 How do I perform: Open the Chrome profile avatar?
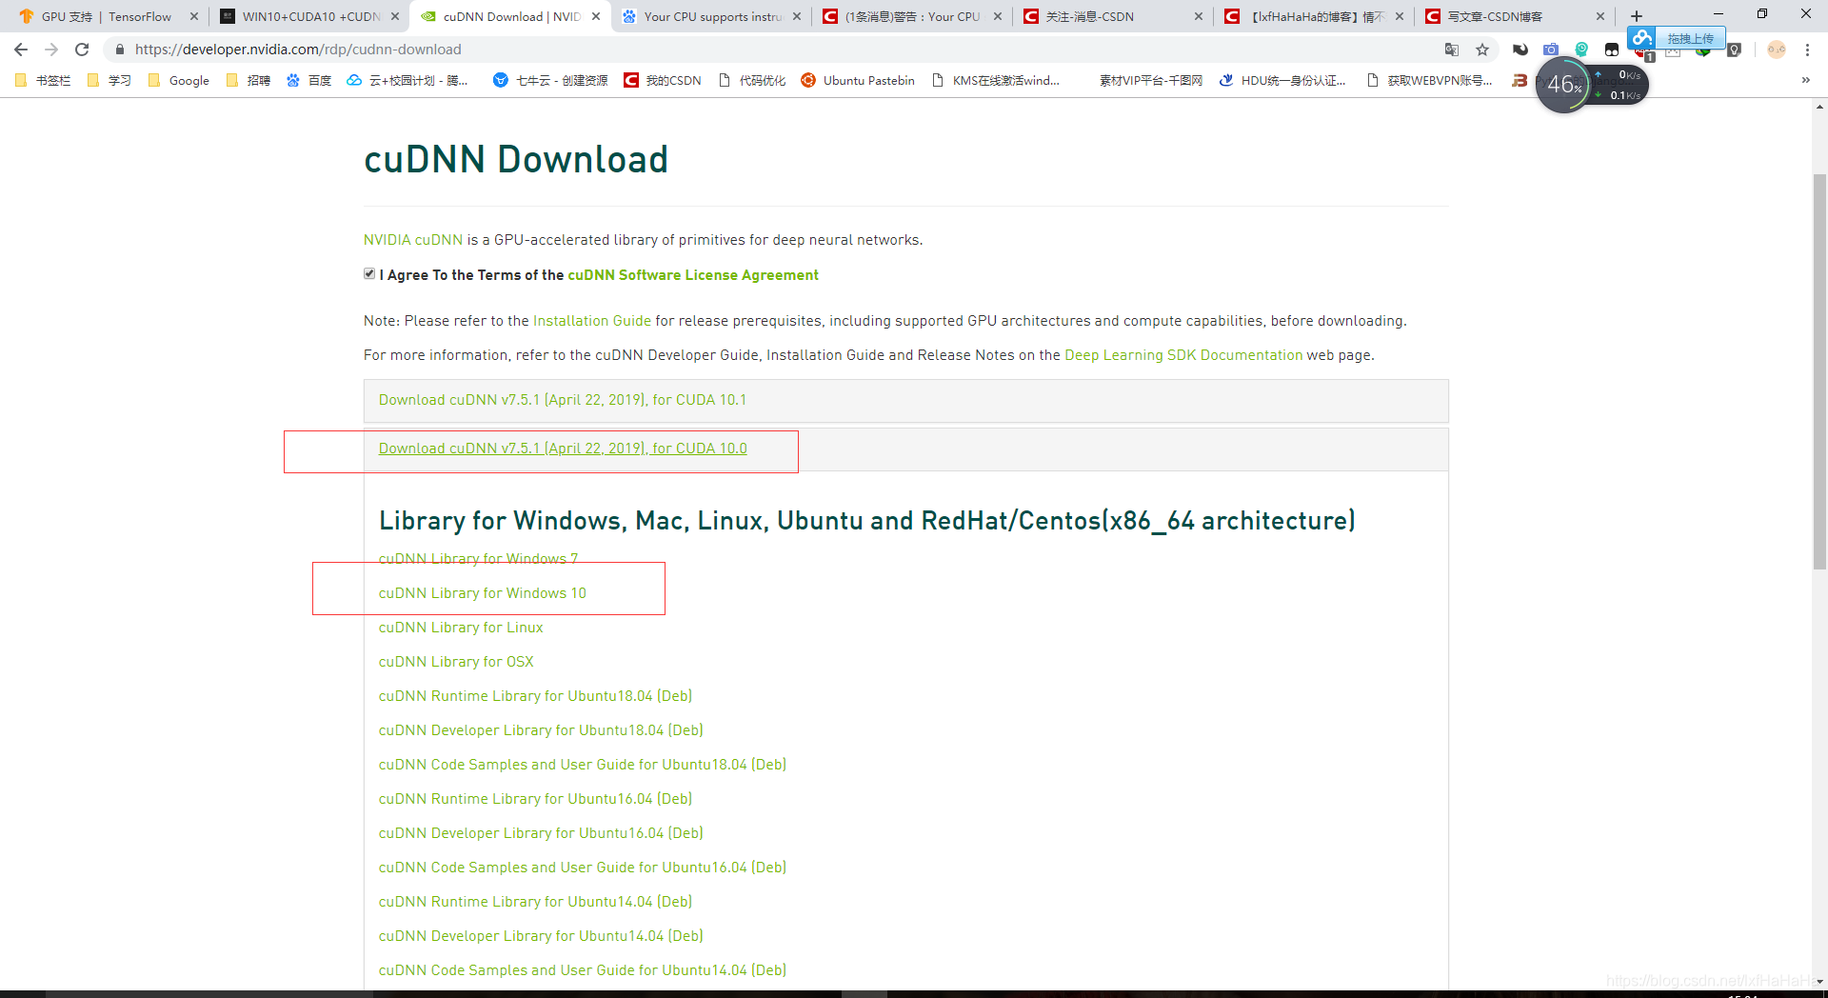1777,50
